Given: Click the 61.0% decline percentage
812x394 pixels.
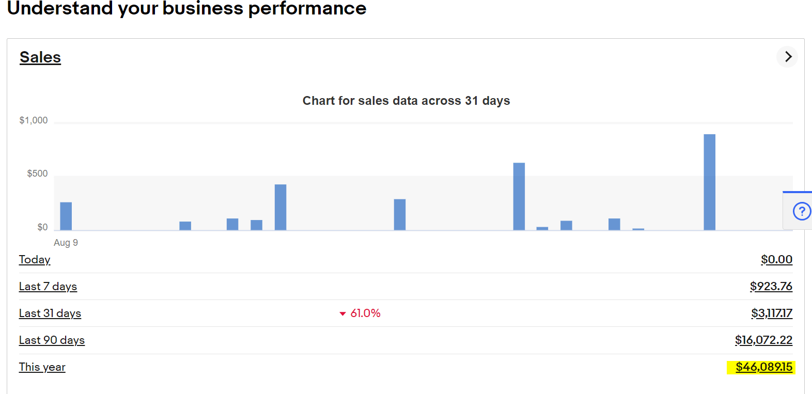Looking at the screenshot, I should point(364,313).
